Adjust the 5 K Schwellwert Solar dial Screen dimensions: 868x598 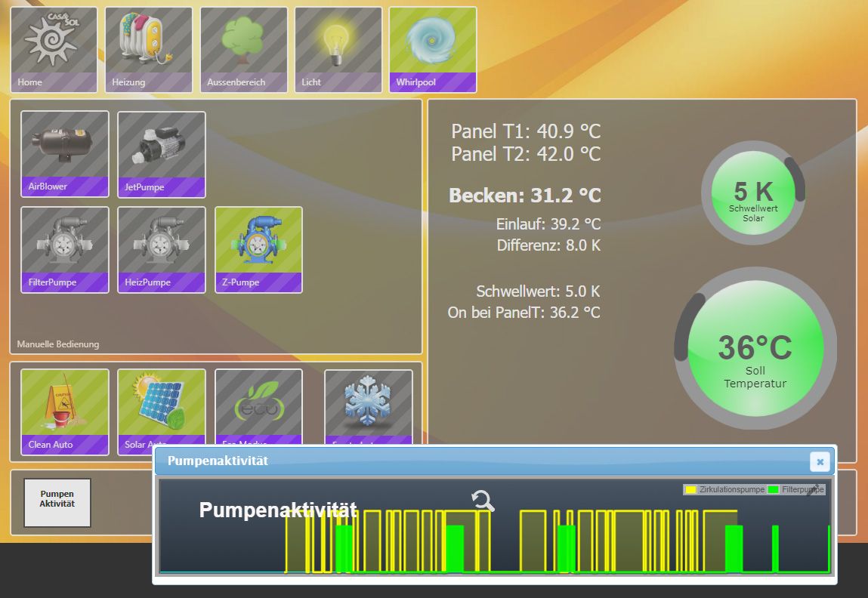pyautogui.click(x=753, y=193)
